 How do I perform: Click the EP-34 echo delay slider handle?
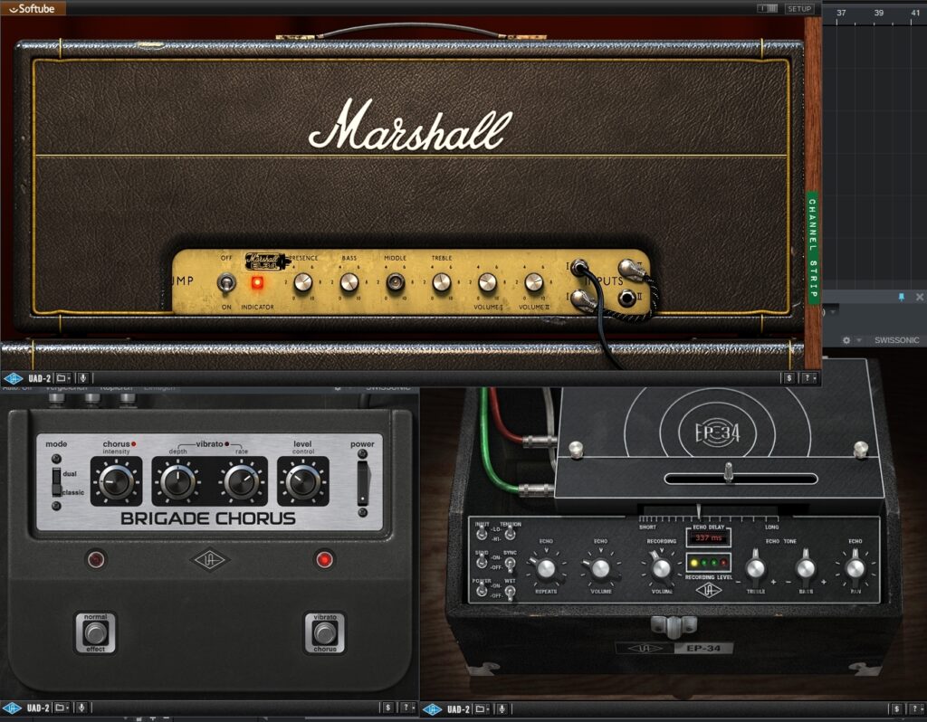pyautogui.click(x=729, y=471)
